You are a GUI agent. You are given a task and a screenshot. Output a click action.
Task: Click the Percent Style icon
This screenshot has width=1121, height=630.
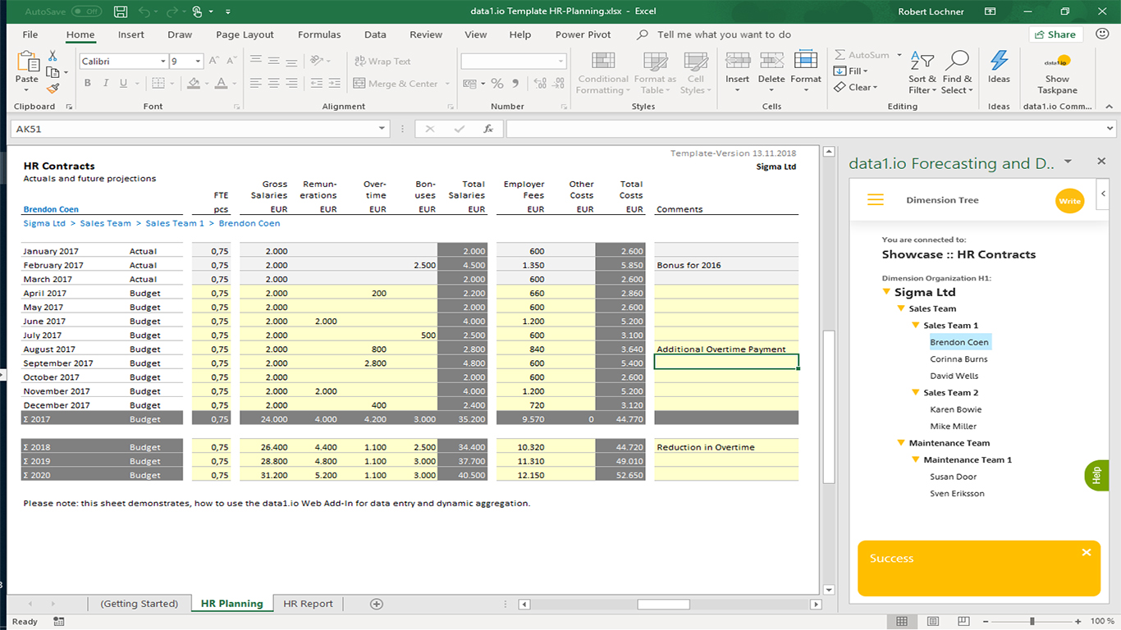[497, 83]
